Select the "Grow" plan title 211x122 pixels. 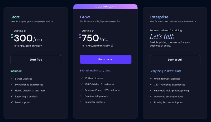(x=85, y=17)
